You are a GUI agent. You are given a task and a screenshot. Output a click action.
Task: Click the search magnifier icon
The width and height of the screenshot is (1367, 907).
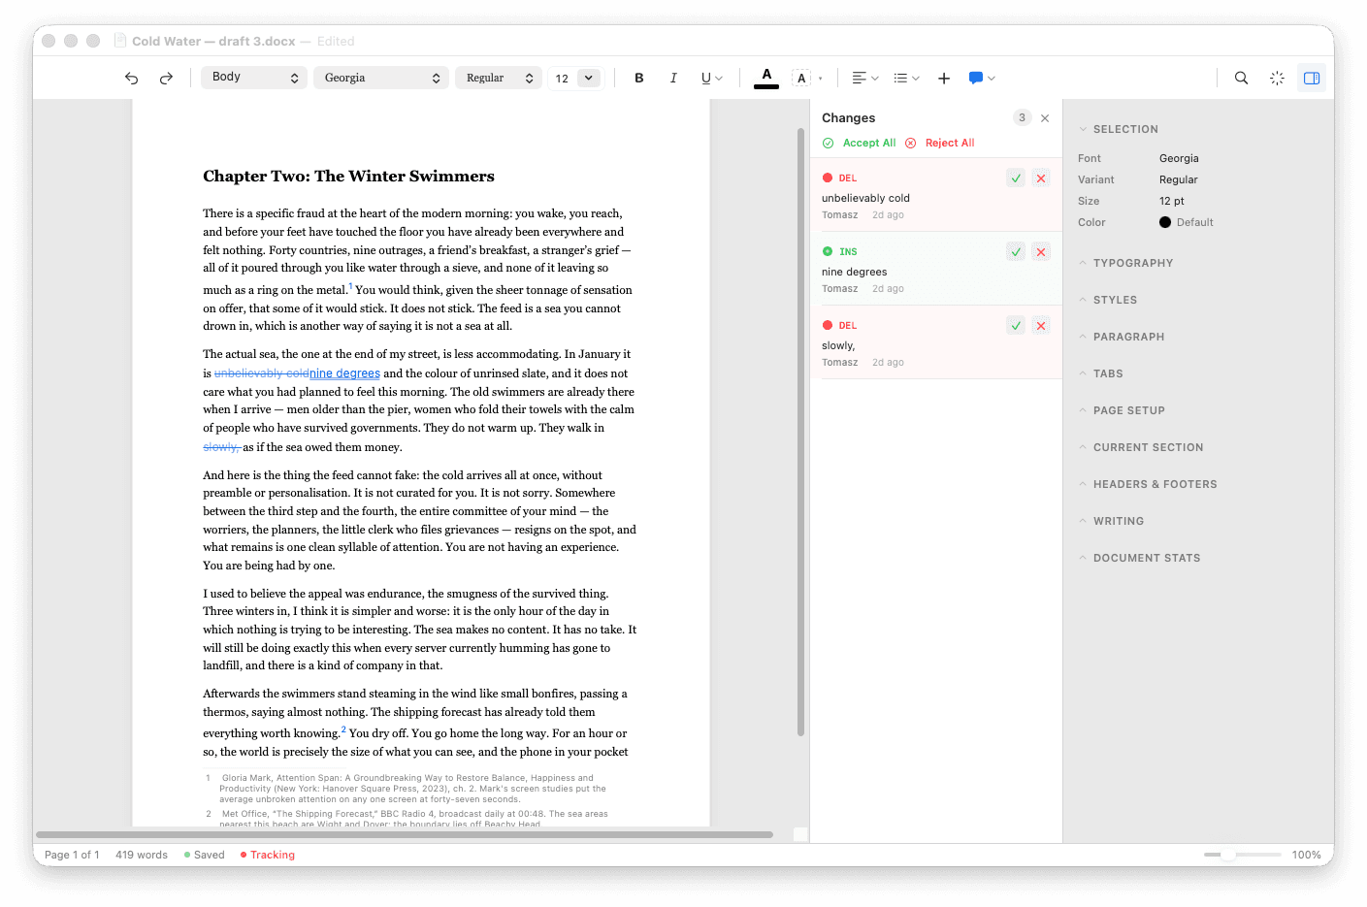tap(1241, 79)
